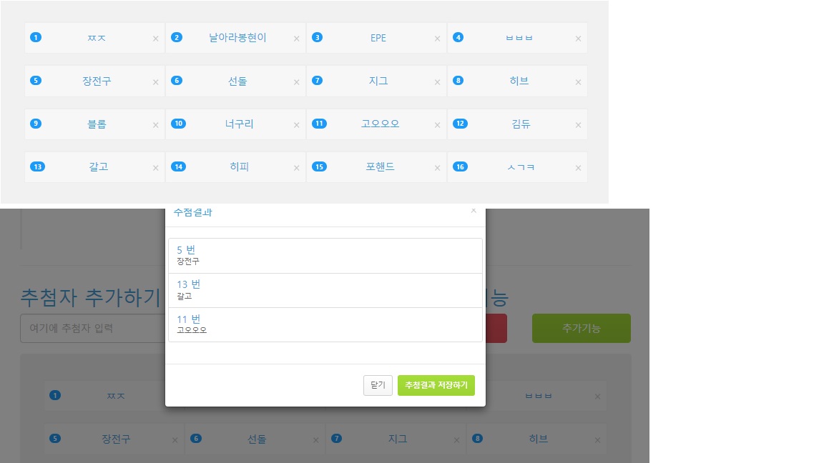This screenshot has height=463, width=824.
Task: Click the green 추첨결과 저장하기 button
Action: click(x=436, y=385)
